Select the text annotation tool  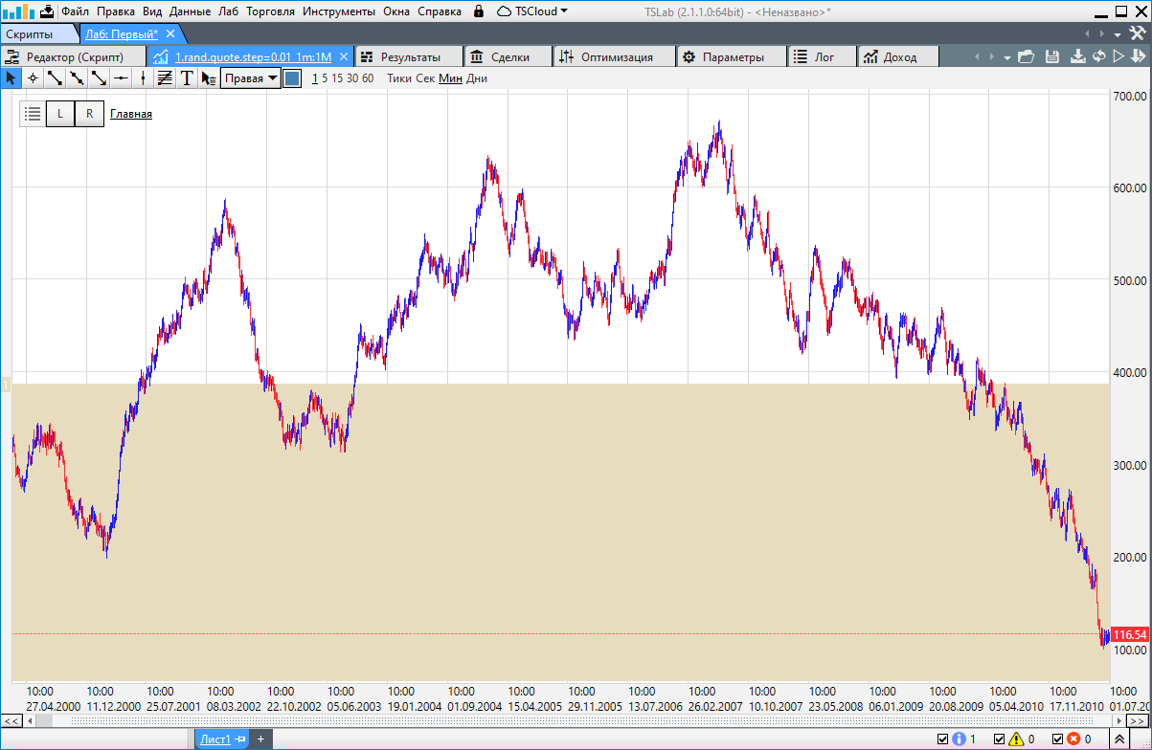pyautogui.click(x=187, y=78)
